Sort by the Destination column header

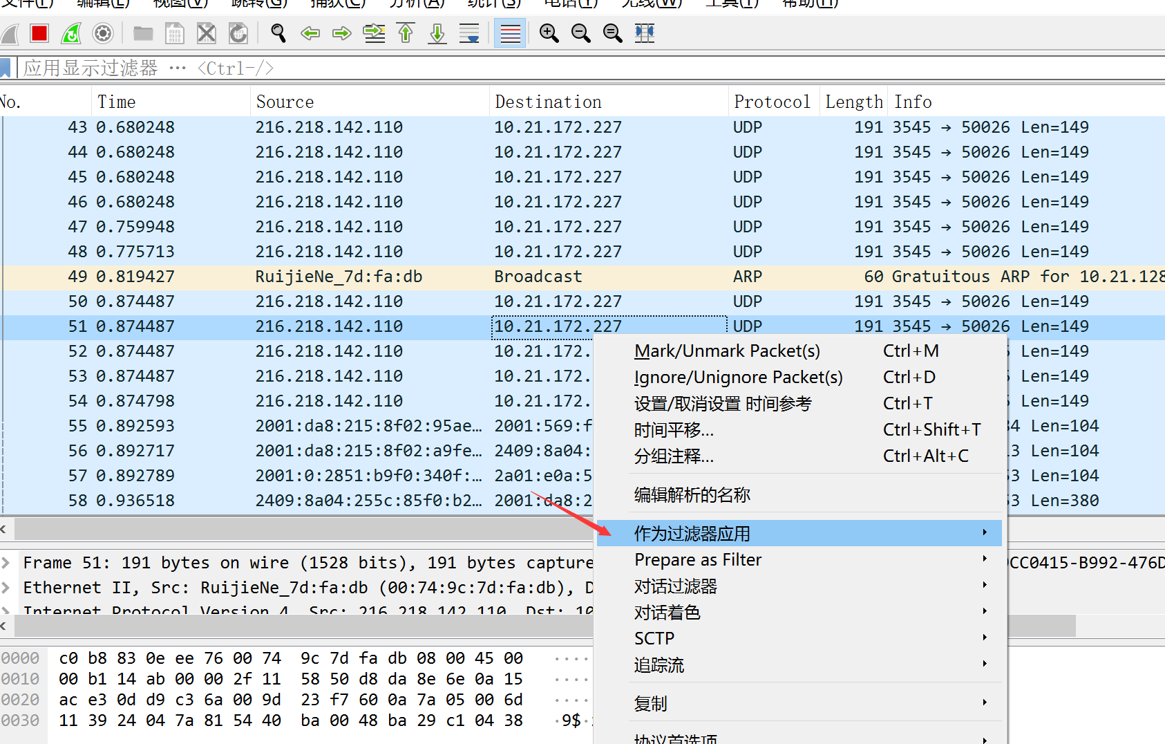609,102
